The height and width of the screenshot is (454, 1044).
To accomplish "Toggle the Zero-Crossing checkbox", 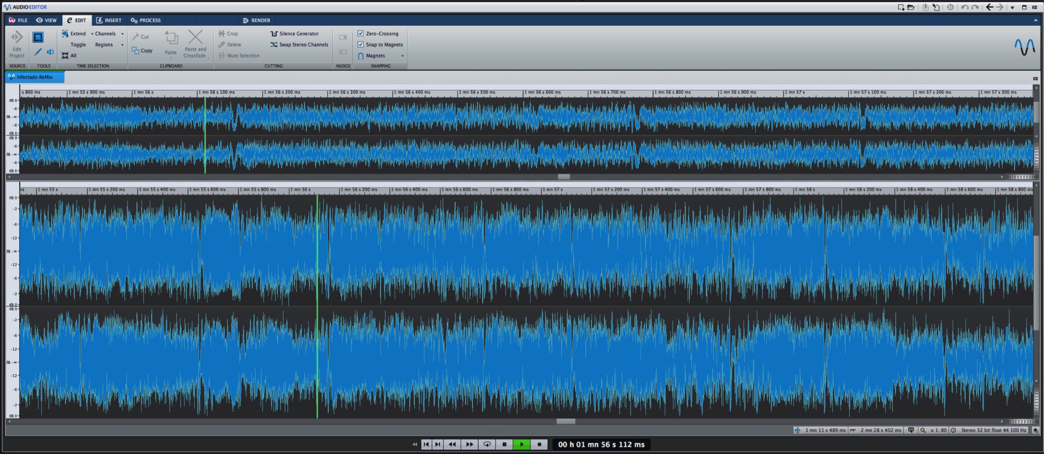I will tap(360, 33).
